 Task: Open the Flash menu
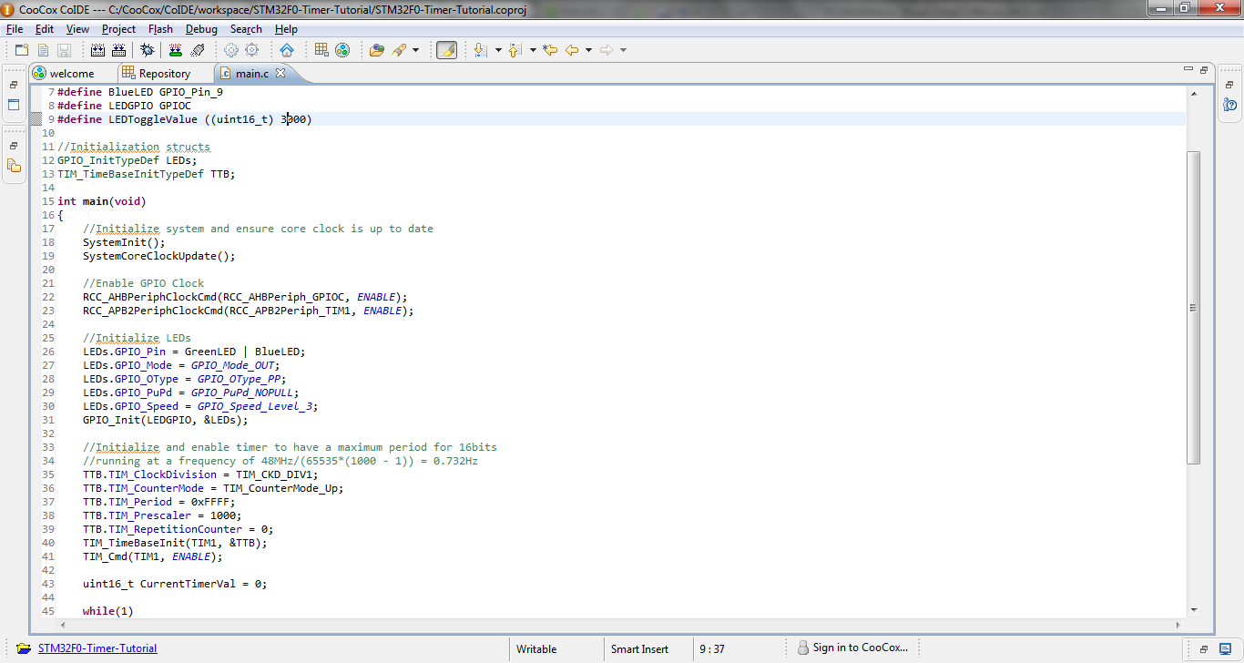point(160,29)
